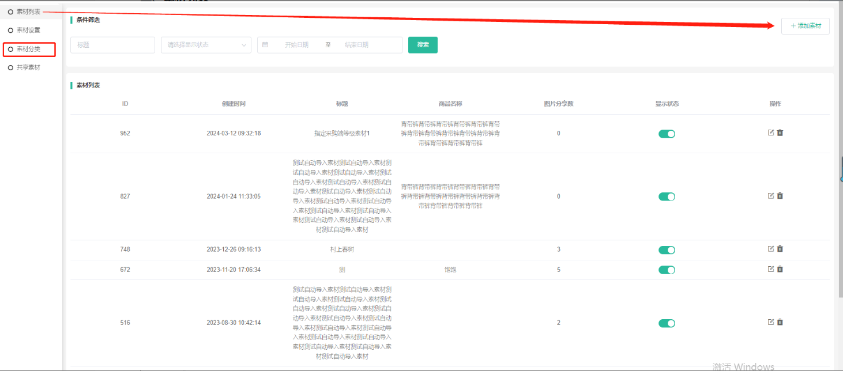Click trash icon for row ID 827
The image size is (843, 371).
780,196
